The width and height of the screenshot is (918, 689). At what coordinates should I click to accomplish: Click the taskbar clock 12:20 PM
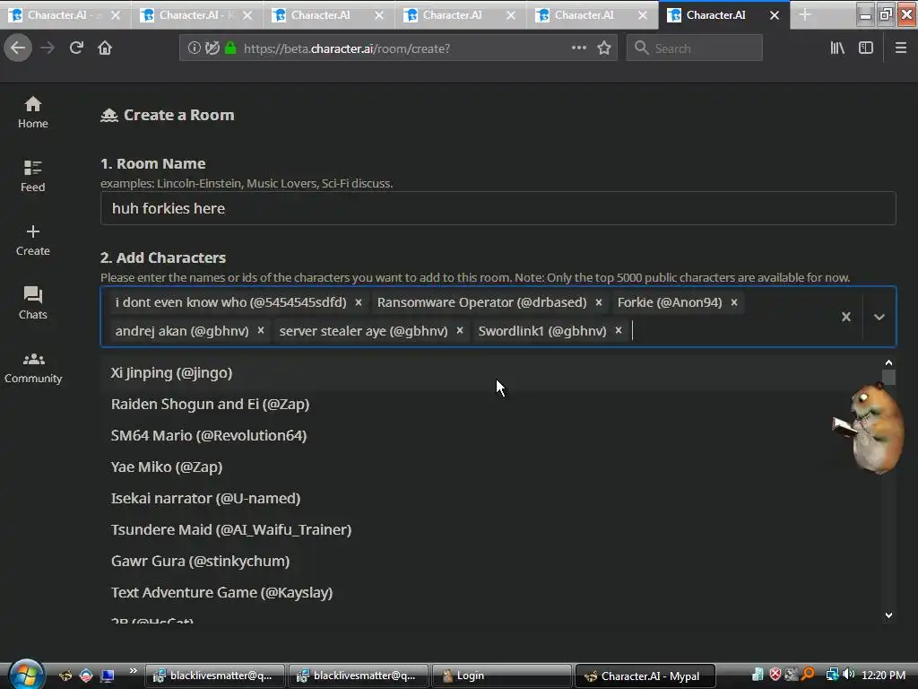coord(883,675)
